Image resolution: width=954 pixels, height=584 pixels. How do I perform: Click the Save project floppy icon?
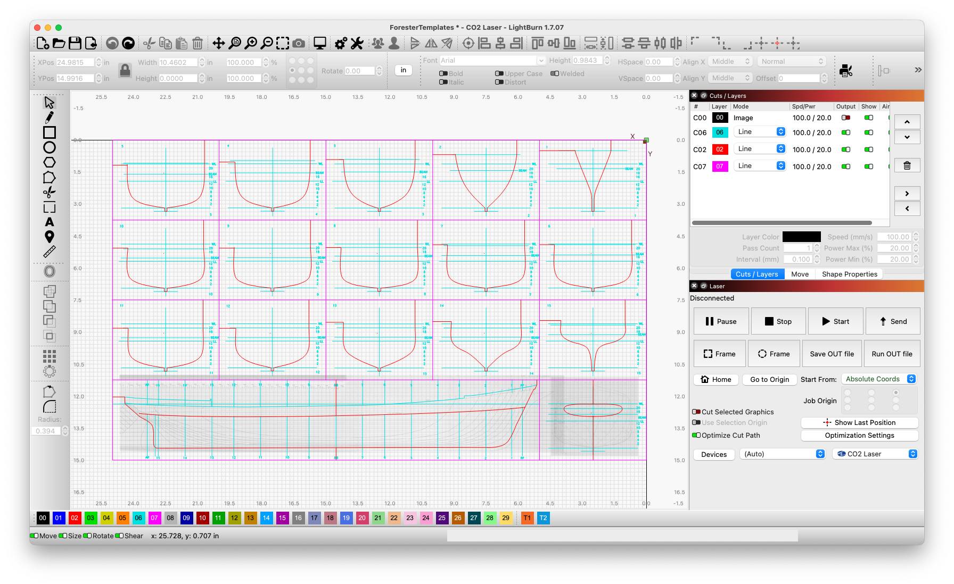click(75, 43)
